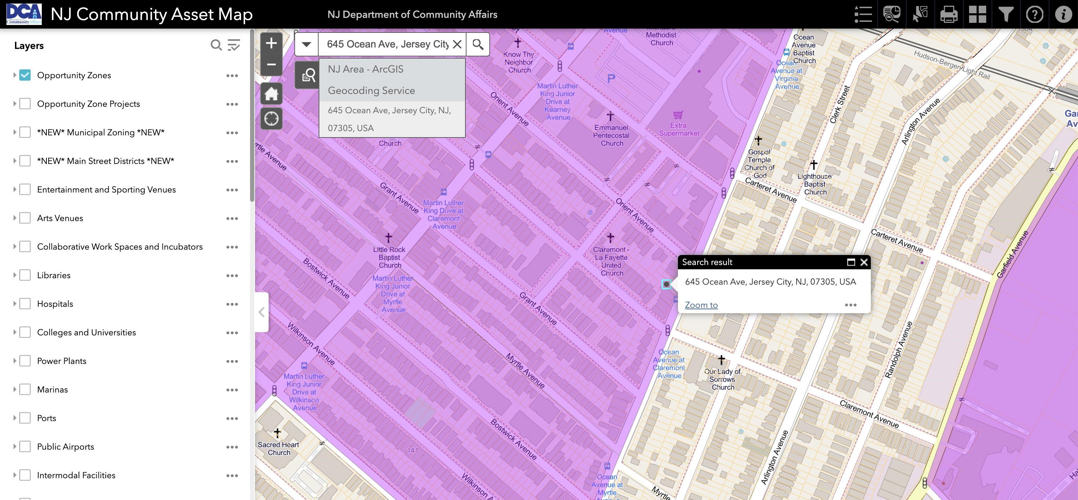The image size is (1078, 500).
Task: Open options for Arts Venues layer
Action: tap(232, 219)
